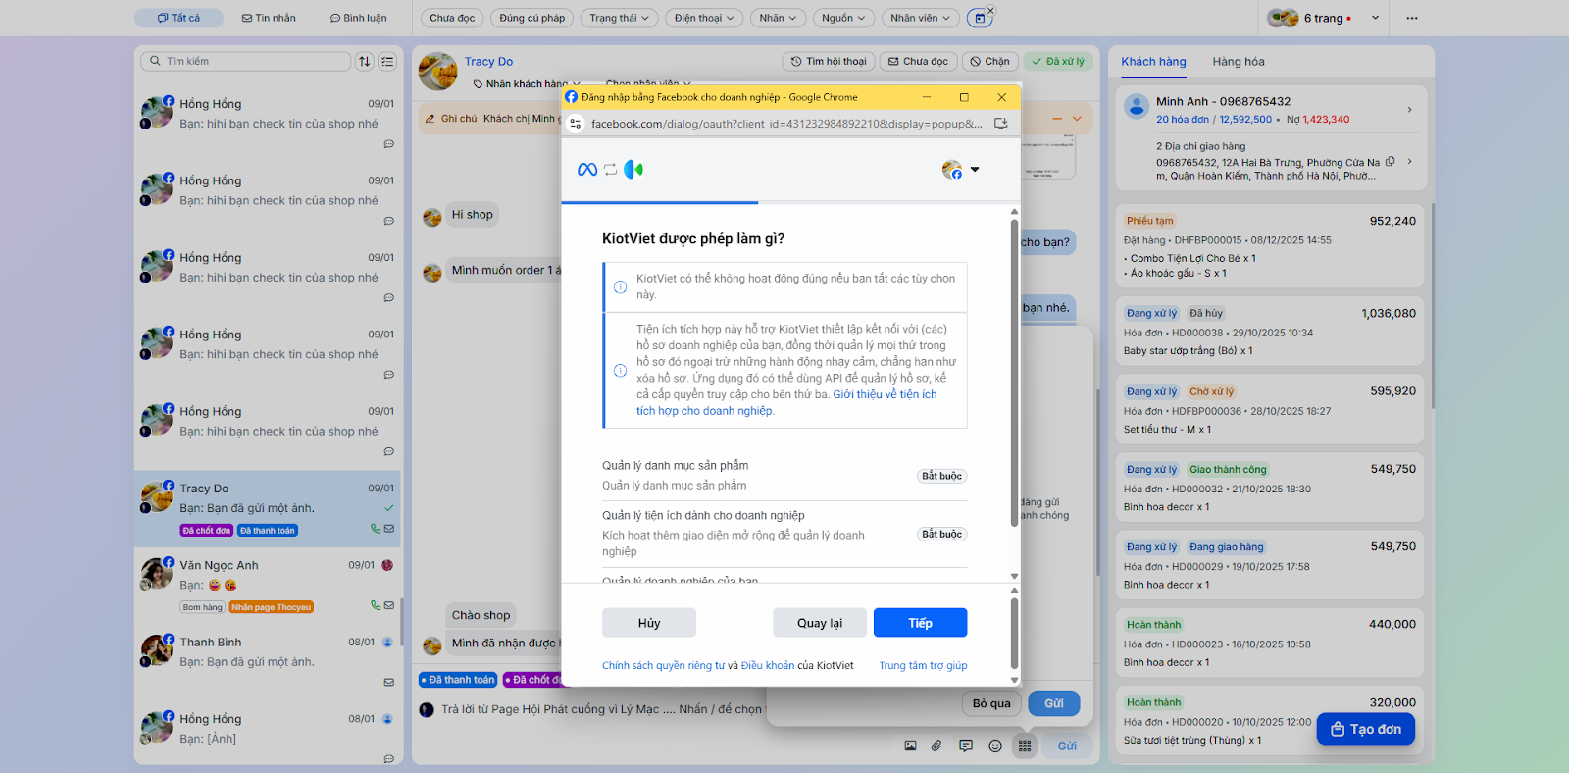Image resolution: width=1569 pixels, height=773 pixels.
Task: Click the install app icon in Chrome popup address bar
Action: coord(1001,124)
